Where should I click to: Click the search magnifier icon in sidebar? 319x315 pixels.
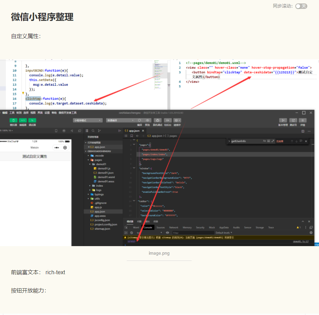[x=93, y=131]
